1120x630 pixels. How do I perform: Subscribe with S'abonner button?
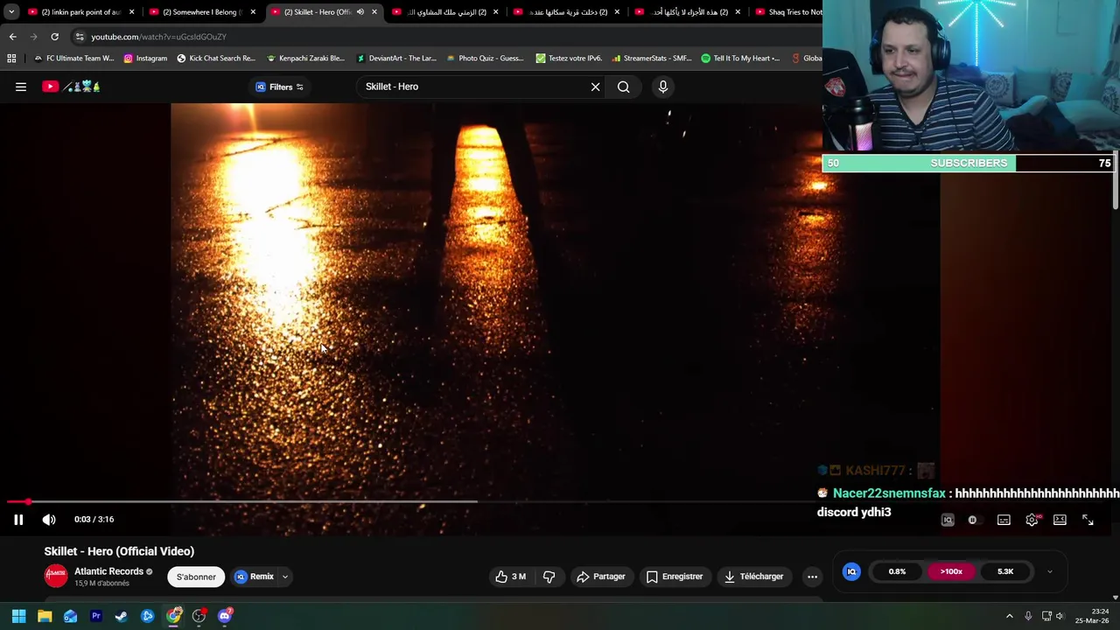click(x=196, y=577)
